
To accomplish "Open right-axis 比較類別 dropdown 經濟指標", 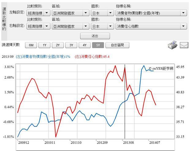I will [x=38, y=26].
